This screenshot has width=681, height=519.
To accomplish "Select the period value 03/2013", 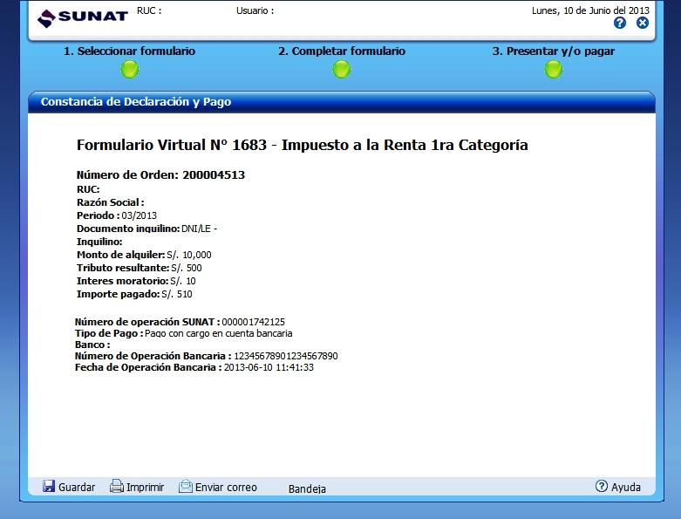I will point(139,215).
